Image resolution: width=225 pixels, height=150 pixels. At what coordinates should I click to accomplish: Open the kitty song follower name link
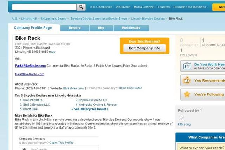tap(184, 124)
